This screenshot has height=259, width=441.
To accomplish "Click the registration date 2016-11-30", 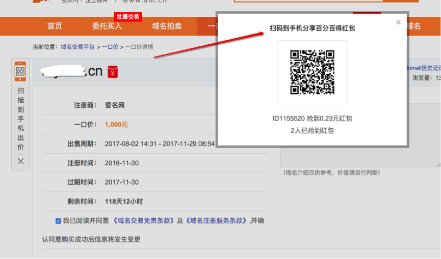I will tap(122, 163).
